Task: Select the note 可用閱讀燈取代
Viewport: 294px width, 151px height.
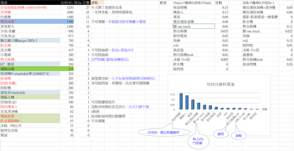Action: pos(103,102)
